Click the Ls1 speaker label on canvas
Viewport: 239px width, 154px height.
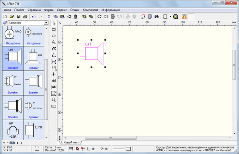[88, 44]
